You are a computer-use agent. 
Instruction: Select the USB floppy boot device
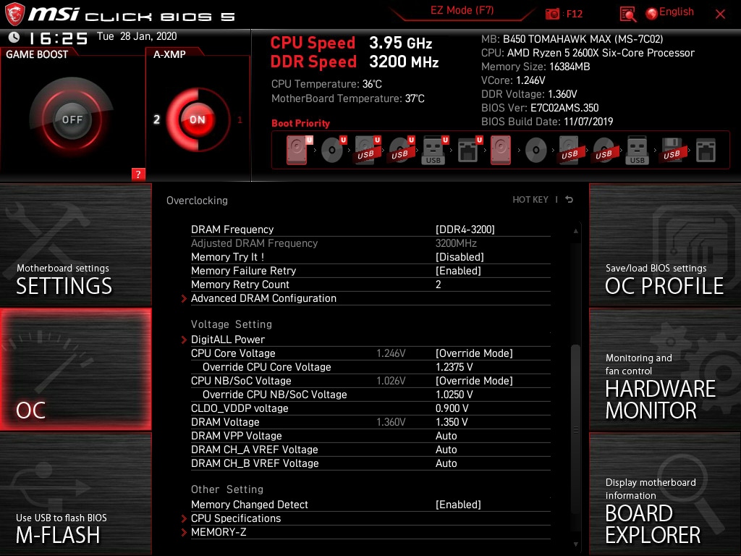672,150
